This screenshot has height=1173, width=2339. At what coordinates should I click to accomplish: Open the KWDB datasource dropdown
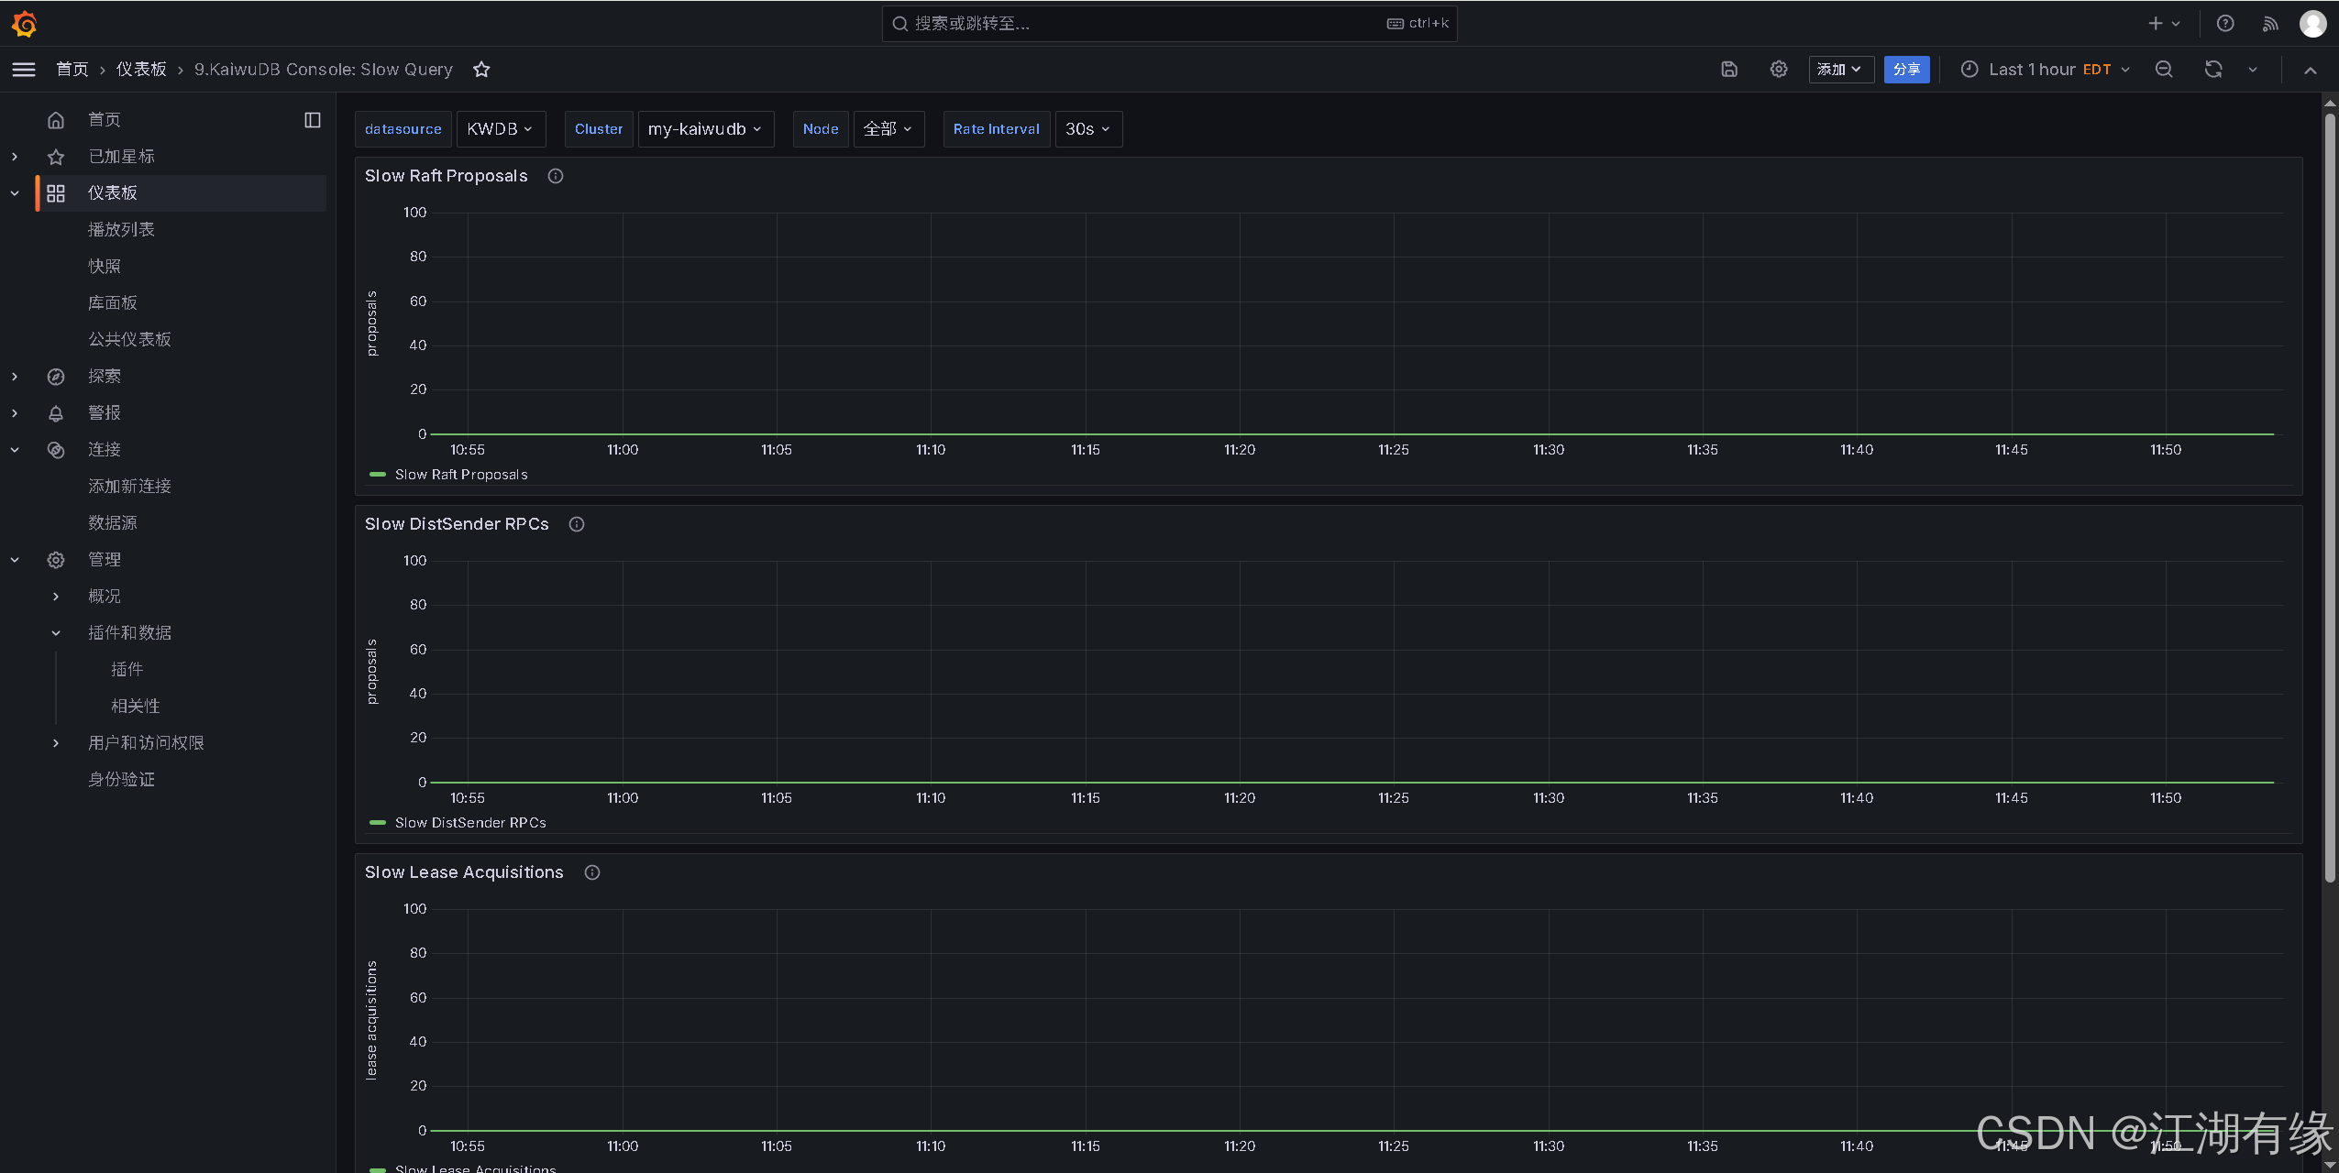[501, 129]
